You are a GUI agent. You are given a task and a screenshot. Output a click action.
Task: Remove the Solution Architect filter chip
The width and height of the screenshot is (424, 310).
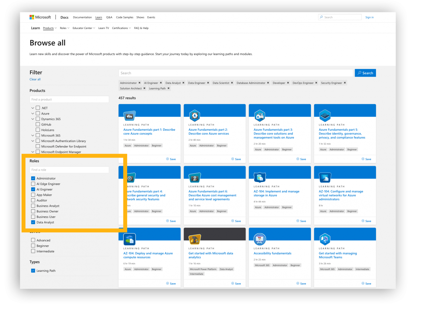[145, 88]
